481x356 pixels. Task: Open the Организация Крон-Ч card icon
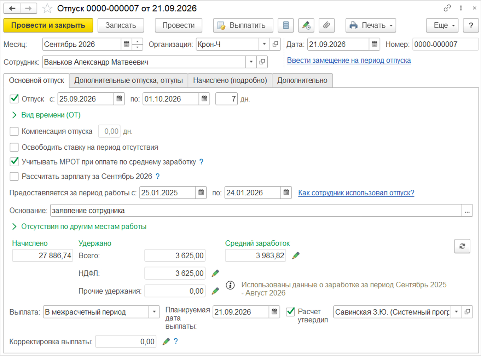pos(275,44)
